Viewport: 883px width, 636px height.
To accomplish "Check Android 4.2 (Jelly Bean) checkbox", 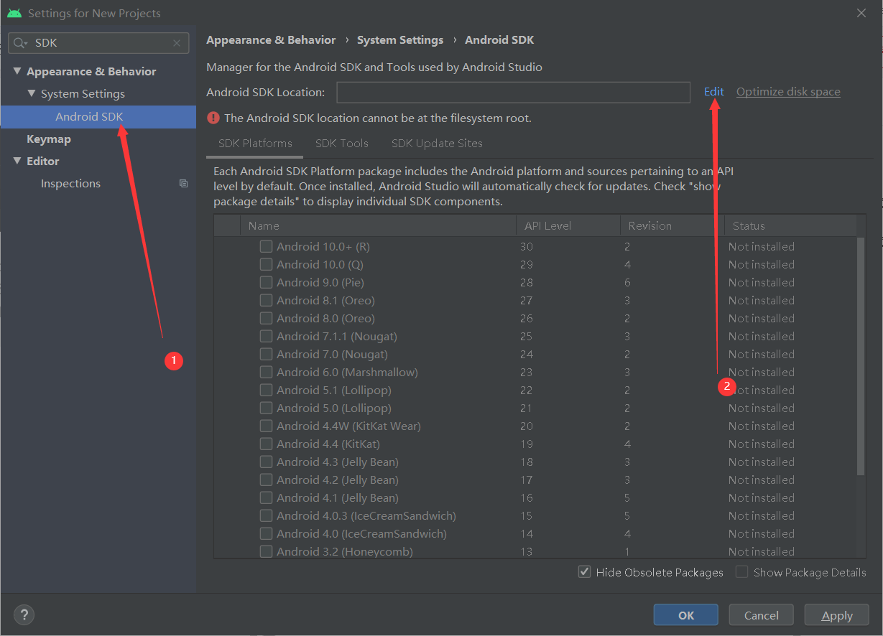I will click(266, 480).
